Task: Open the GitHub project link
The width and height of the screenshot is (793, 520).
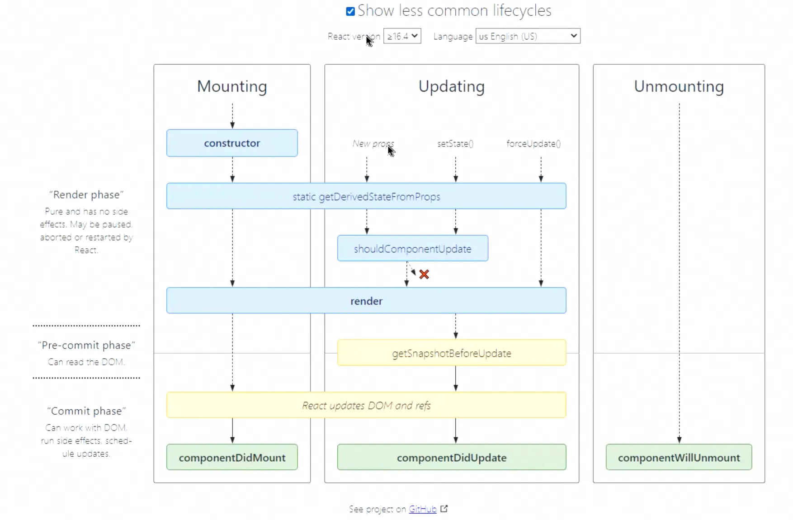Action: click(x=422, y=509)
